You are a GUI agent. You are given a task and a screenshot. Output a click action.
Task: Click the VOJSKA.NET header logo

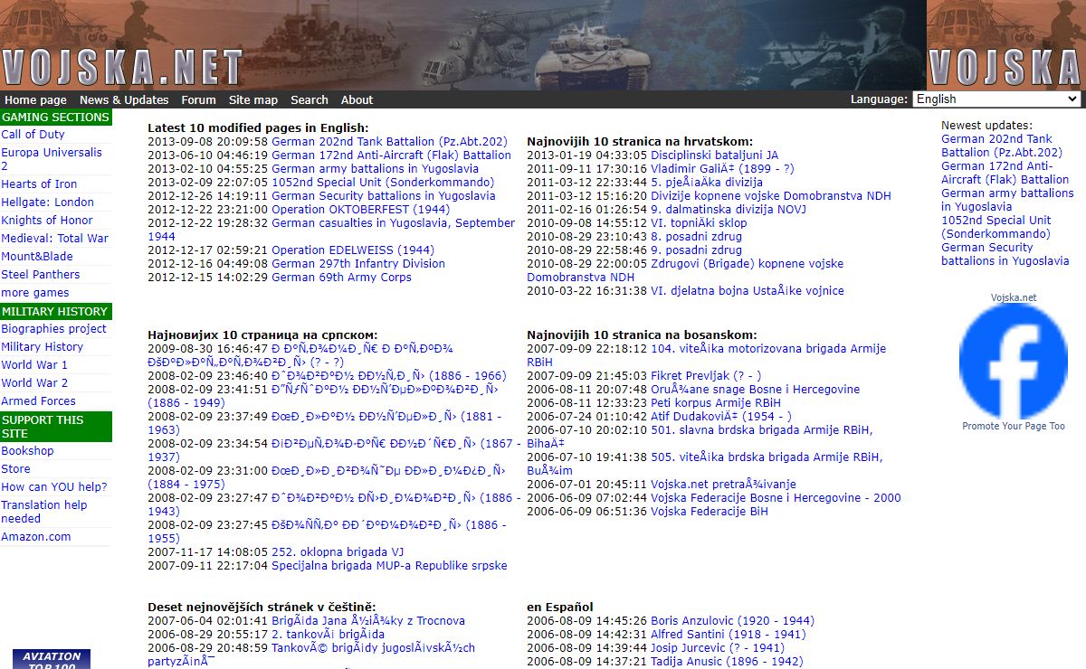coord(122,68)
